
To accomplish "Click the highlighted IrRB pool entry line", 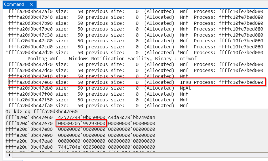I will 137,82.
